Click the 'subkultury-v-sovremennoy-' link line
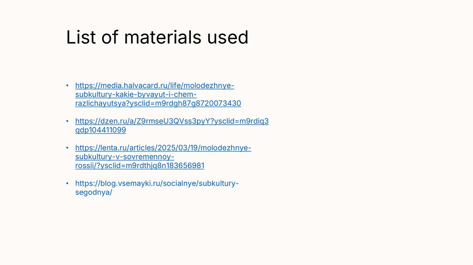 [x=124, y=157]
